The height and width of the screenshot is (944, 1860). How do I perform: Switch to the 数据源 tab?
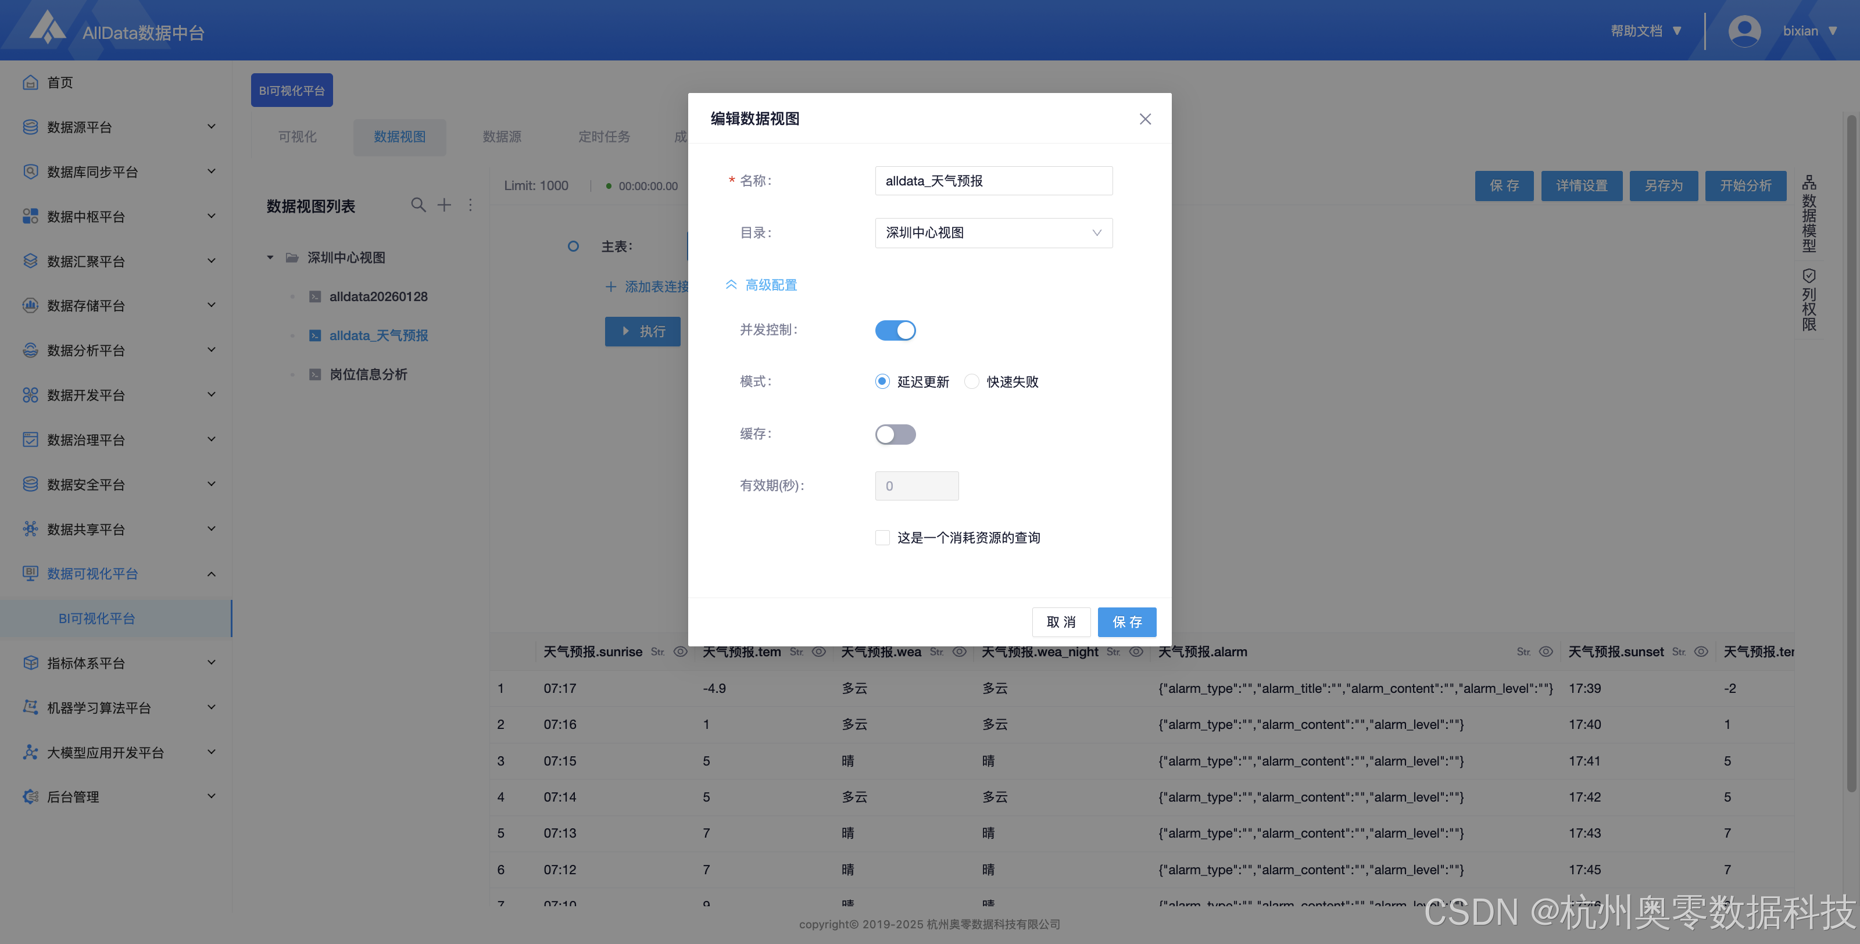(502, 137)
